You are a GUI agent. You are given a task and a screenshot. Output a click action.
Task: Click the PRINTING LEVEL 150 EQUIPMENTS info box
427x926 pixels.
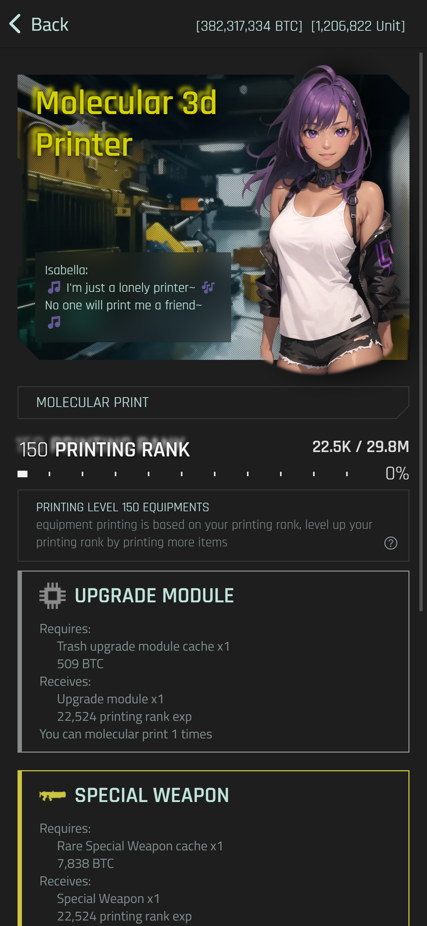213,526
